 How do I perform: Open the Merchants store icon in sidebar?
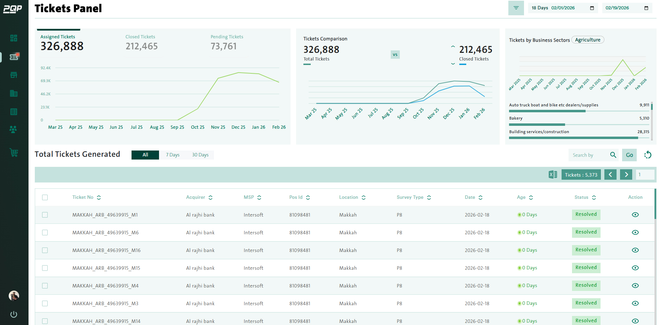[x=14, y=75]
